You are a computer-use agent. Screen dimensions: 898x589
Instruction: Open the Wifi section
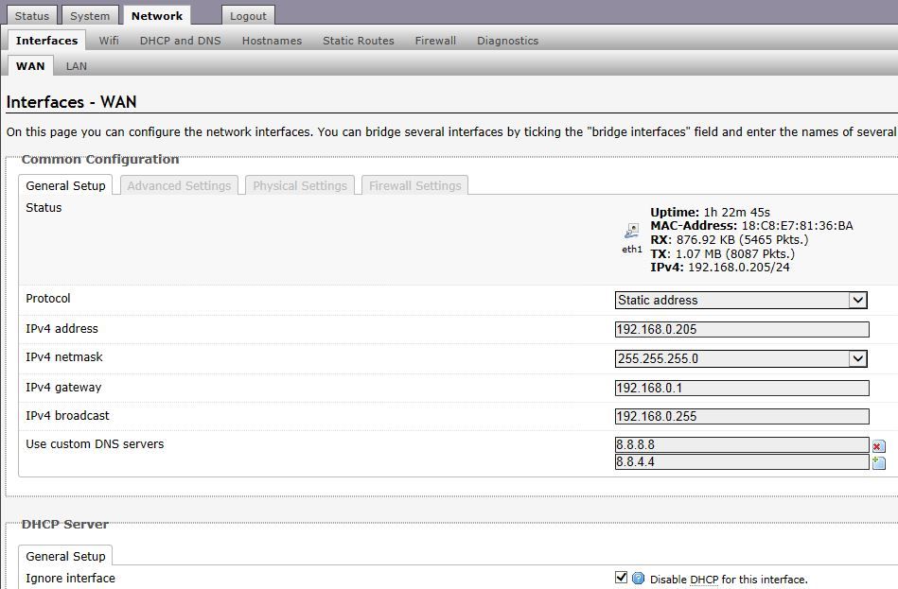109,41
